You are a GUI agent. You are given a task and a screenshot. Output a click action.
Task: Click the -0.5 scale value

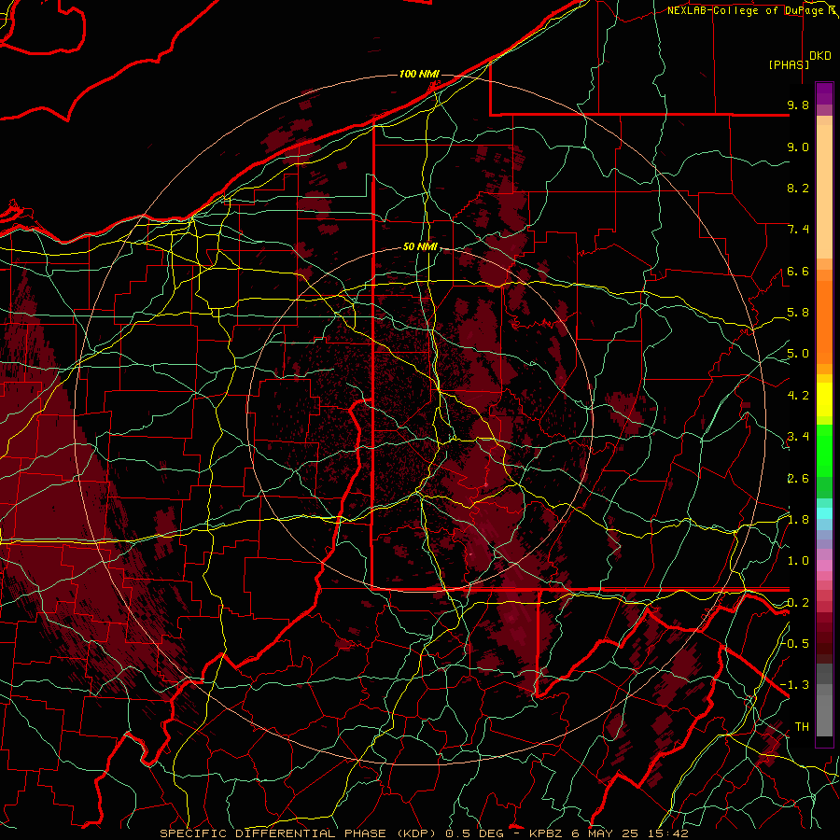tap(794, 644)
